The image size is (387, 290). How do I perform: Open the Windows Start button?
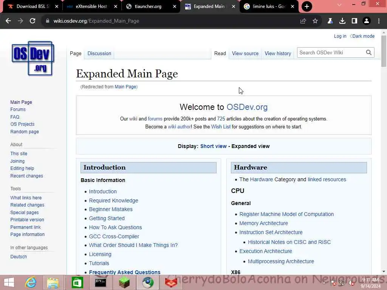pos(9,282)
